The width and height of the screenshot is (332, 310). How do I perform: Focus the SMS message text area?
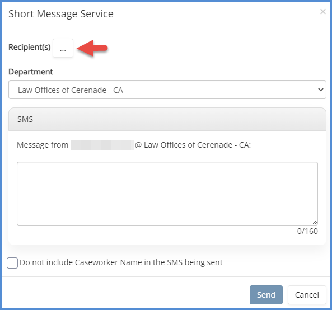(167, 194)
